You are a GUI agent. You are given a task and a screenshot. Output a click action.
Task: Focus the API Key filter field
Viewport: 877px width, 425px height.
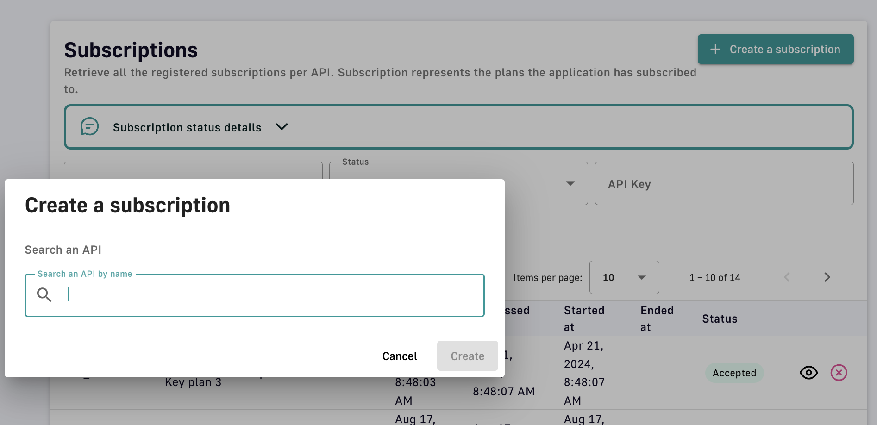point(724,184)
